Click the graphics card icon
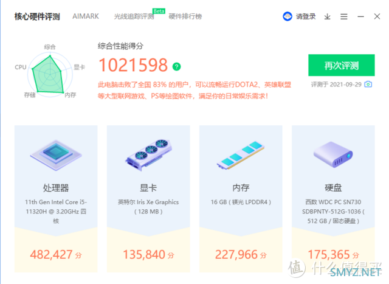 coord(148,154)
